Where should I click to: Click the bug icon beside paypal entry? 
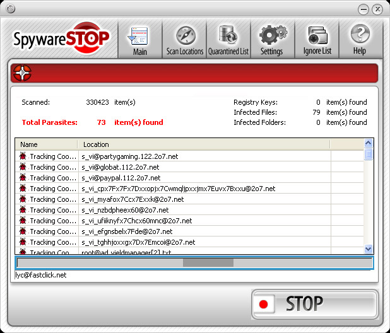[23, 177]
